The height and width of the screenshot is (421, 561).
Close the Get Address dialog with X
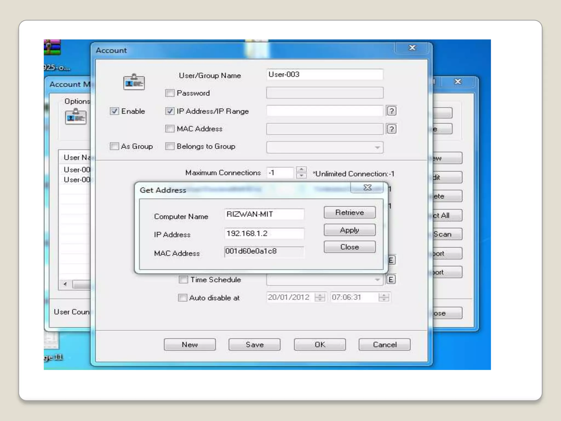367,187
